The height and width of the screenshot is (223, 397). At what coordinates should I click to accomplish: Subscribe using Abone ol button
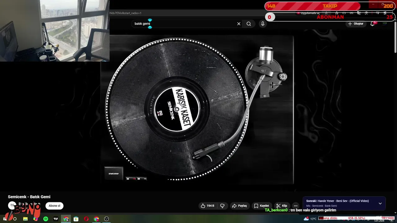pos(55,206)
